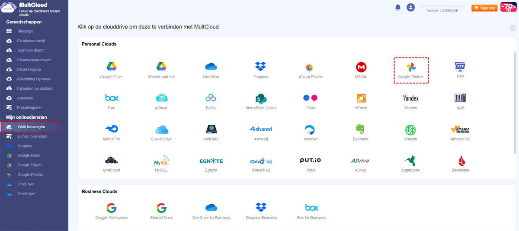The image size is (519, 231).
Task: Open the user profile avatar
Action: 411,7
